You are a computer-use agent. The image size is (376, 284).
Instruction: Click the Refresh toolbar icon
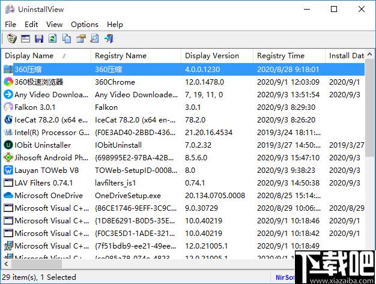coord(53,39)
